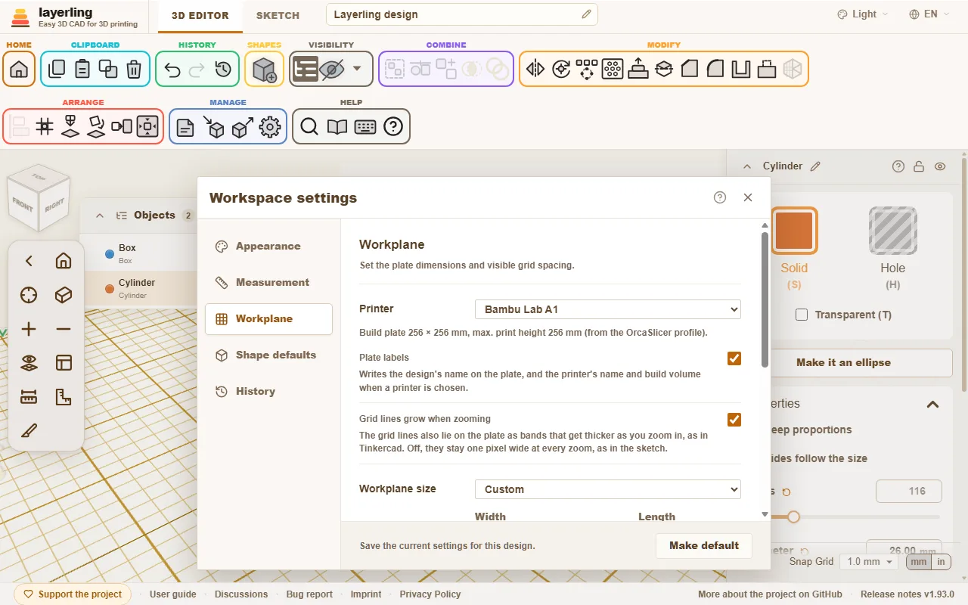Open the EN language dropdown
This screenshot has height=605, width=968.
point(928,14)
